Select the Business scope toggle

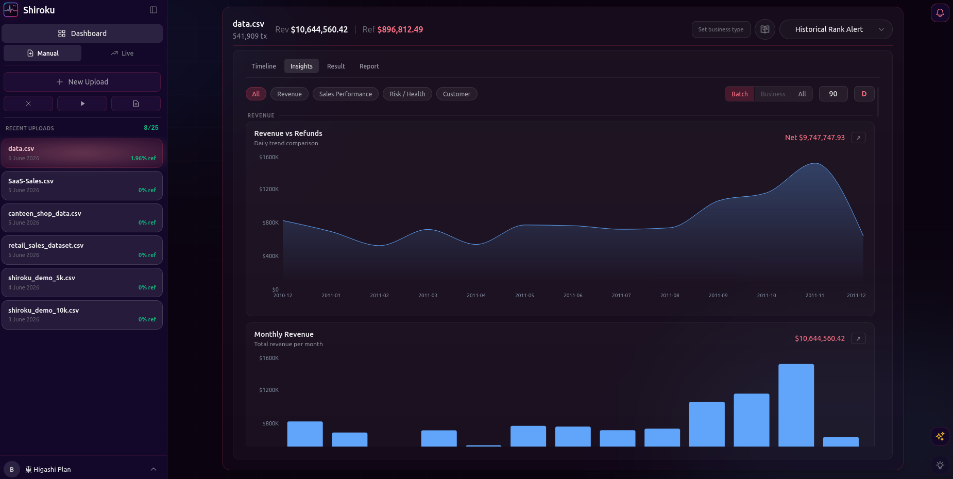(773, 94)
